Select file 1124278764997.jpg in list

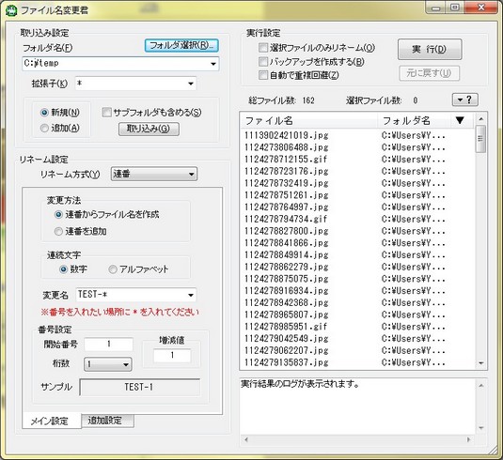point(287,207)
